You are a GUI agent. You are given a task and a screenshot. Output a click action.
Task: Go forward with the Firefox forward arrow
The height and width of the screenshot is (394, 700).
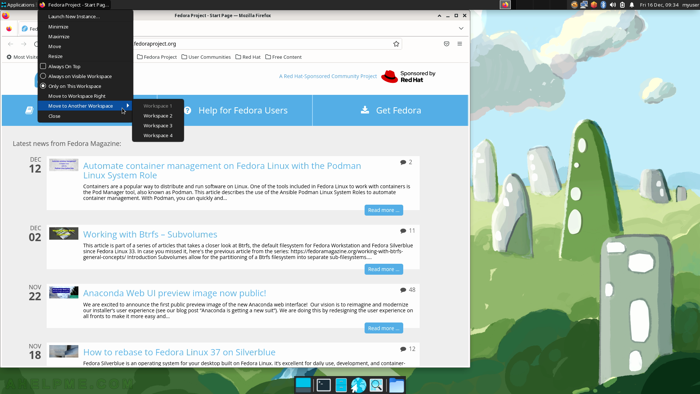point(24,44)
